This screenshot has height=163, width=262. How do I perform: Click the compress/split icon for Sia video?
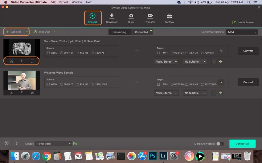click(x=221, y=61)
